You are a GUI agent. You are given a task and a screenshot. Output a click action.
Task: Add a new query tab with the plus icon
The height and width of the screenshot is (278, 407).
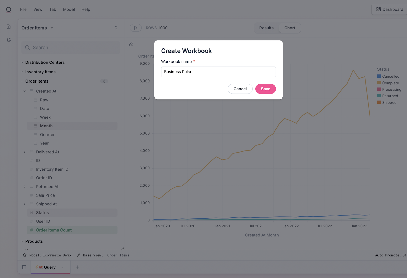(x=77, y=267)
